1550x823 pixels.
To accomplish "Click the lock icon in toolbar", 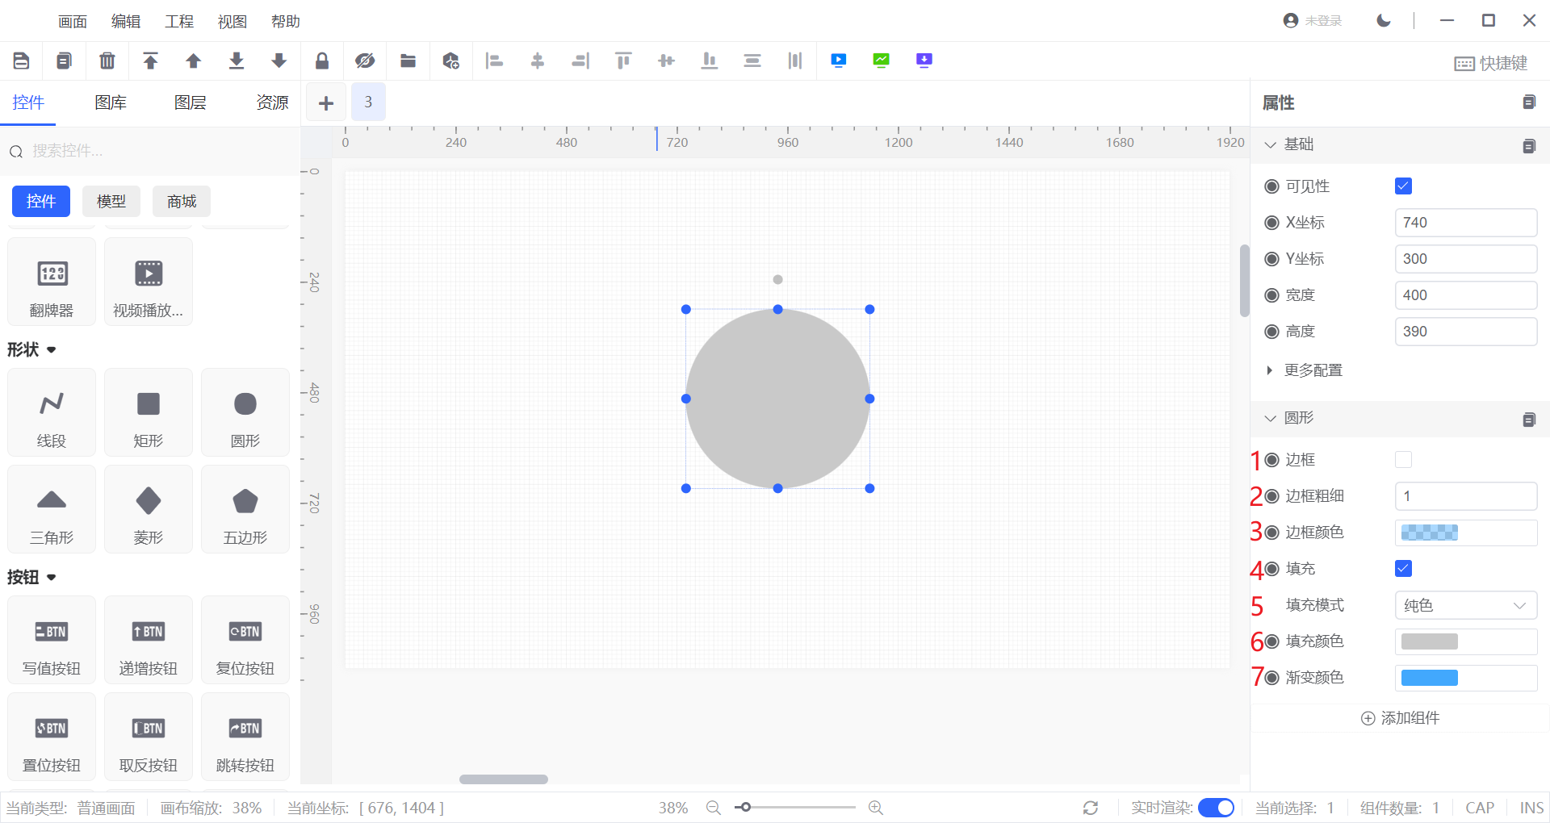I will point(321,61).
